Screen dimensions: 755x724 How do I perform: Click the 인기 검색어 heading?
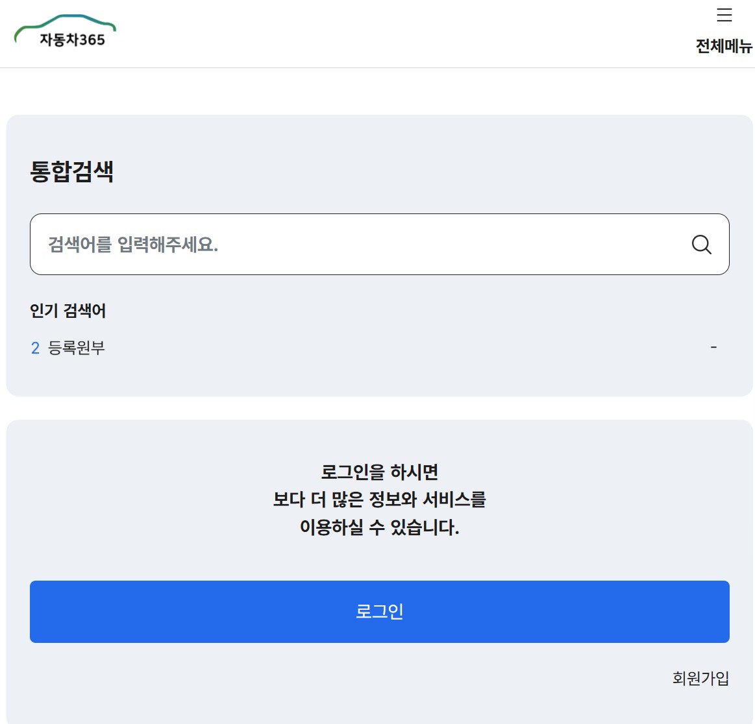[68, 311]
